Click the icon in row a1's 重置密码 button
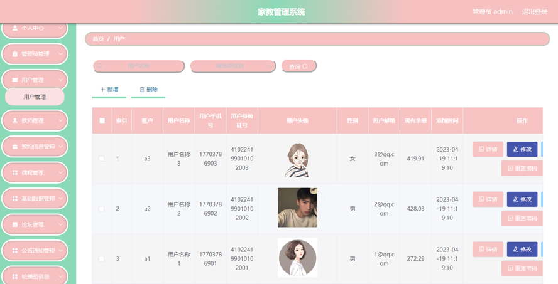This screenshot has width=558, height=284. [510, 268]
